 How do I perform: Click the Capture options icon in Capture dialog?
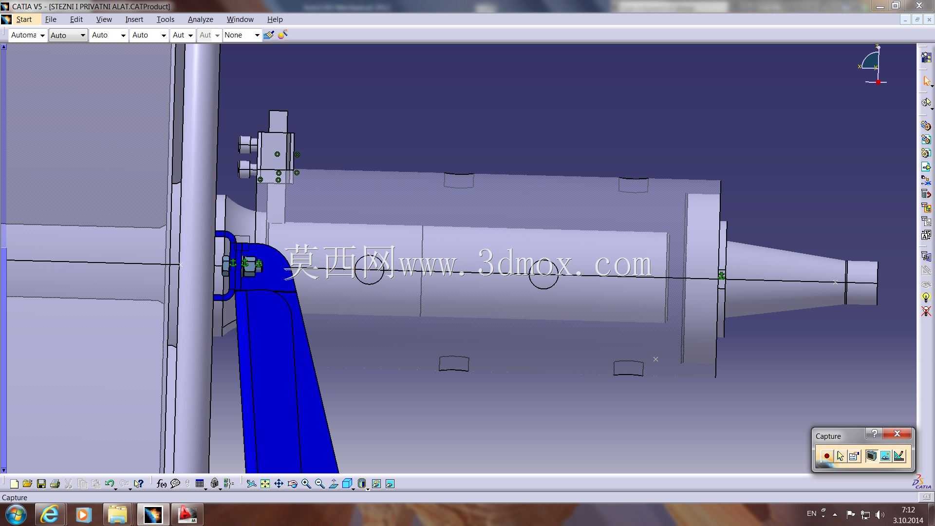(854, 456)
